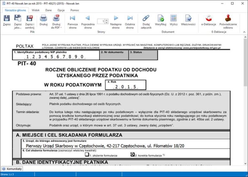Click the Urząd Skarbowy address field
The height and width of the screenshot is (177, 248).
click(x=126, y=146)
